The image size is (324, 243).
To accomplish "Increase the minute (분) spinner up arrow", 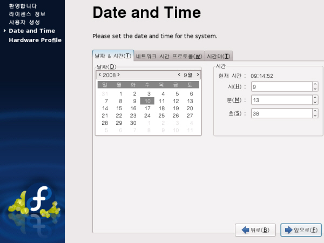I will coord(315,98).
